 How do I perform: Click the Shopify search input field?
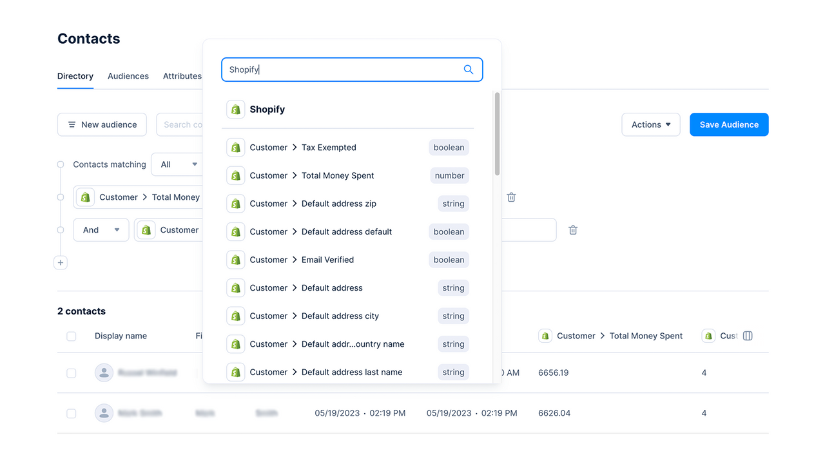coord(352,70)
